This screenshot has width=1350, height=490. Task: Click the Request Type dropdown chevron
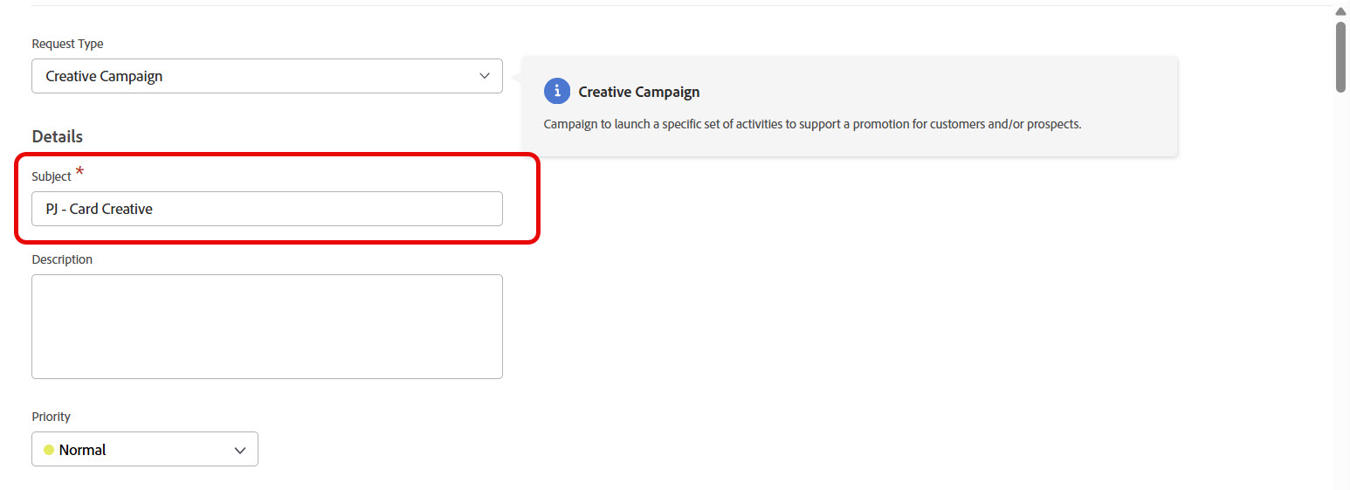[486, 76]
